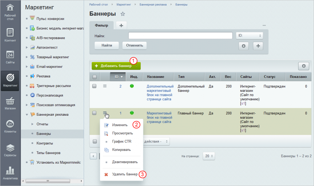Check the bottom action-bar checkbox
This screenshot has width=314, height=186.
click(95, 141)
